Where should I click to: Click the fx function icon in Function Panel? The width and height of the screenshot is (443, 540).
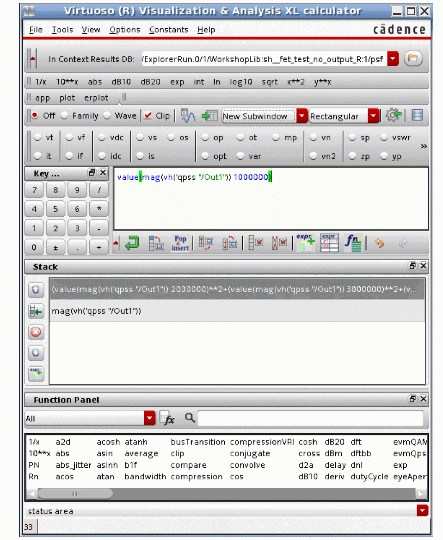click(167, 418)
